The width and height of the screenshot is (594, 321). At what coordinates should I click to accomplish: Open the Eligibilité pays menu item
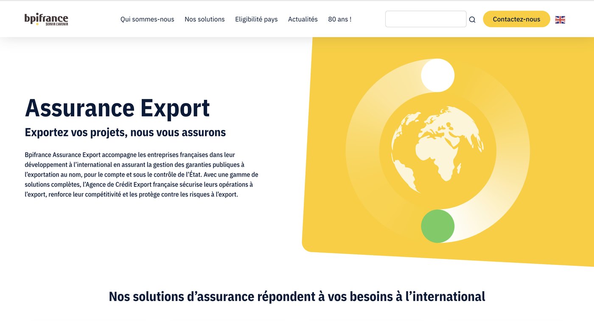click(256, 19)
